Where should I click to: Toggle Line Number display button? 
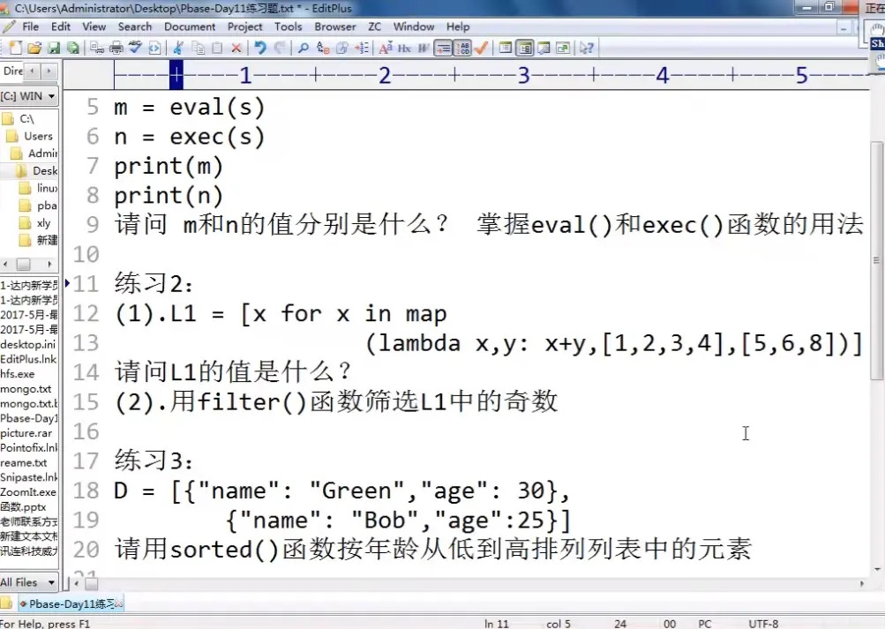463,48
